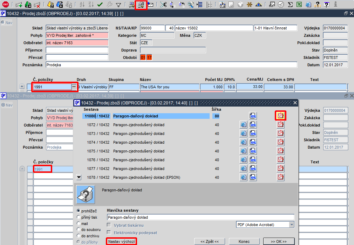Click the Sigma sum icon
Image resolution: width=354 pixels, height=245 pixels.
(x=290, y=5)
